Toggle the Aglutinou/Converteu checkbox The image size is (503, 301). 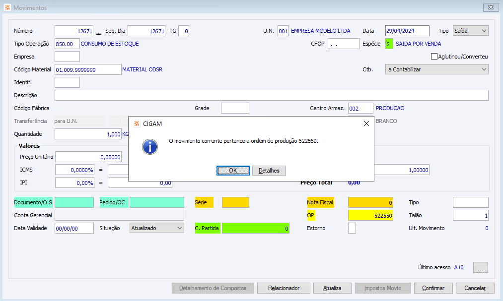[434, 57]
